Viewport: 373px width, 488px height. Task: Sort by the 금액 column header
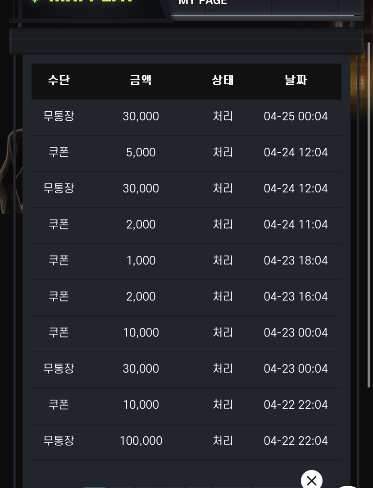pyautogui.click(x=141, y=80)
